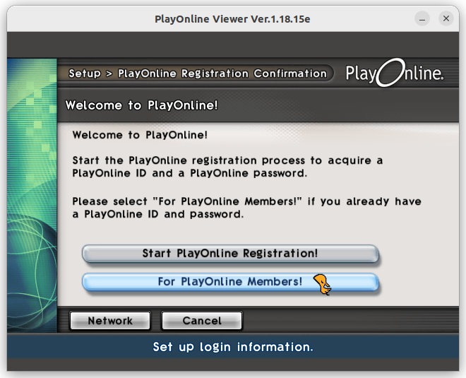Click the paragraph starting 'Start the PlayOnline registration'

coord(227,167)
